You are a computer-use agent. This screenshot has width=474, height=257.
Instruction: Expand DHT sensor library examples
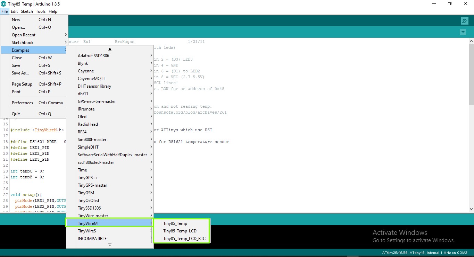[x=110, y=86]
